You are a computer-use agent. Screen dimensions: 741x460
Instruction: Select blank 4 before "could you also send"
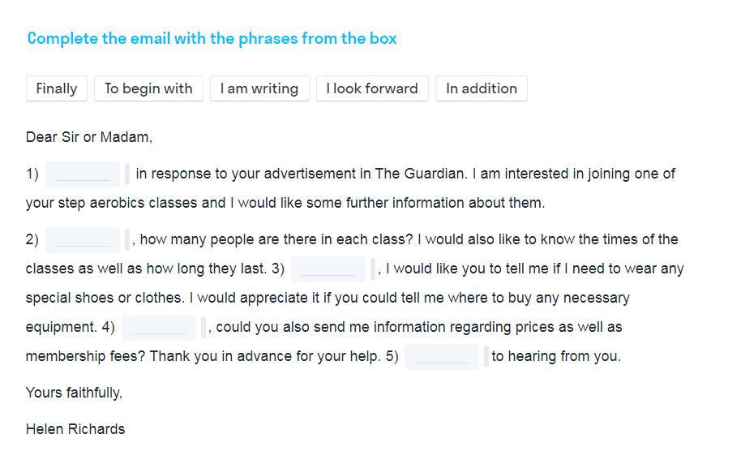tap(158, 327)
